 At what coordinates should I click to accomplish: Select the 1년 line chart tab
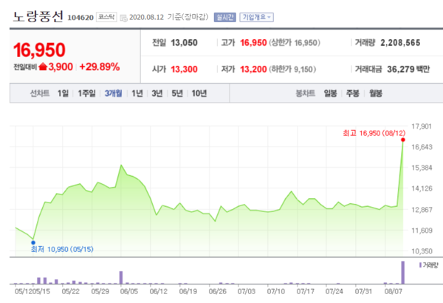point(137,93)
